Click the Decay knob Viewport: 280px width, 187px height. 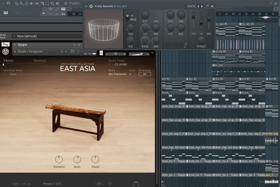[x=95, y=159]
